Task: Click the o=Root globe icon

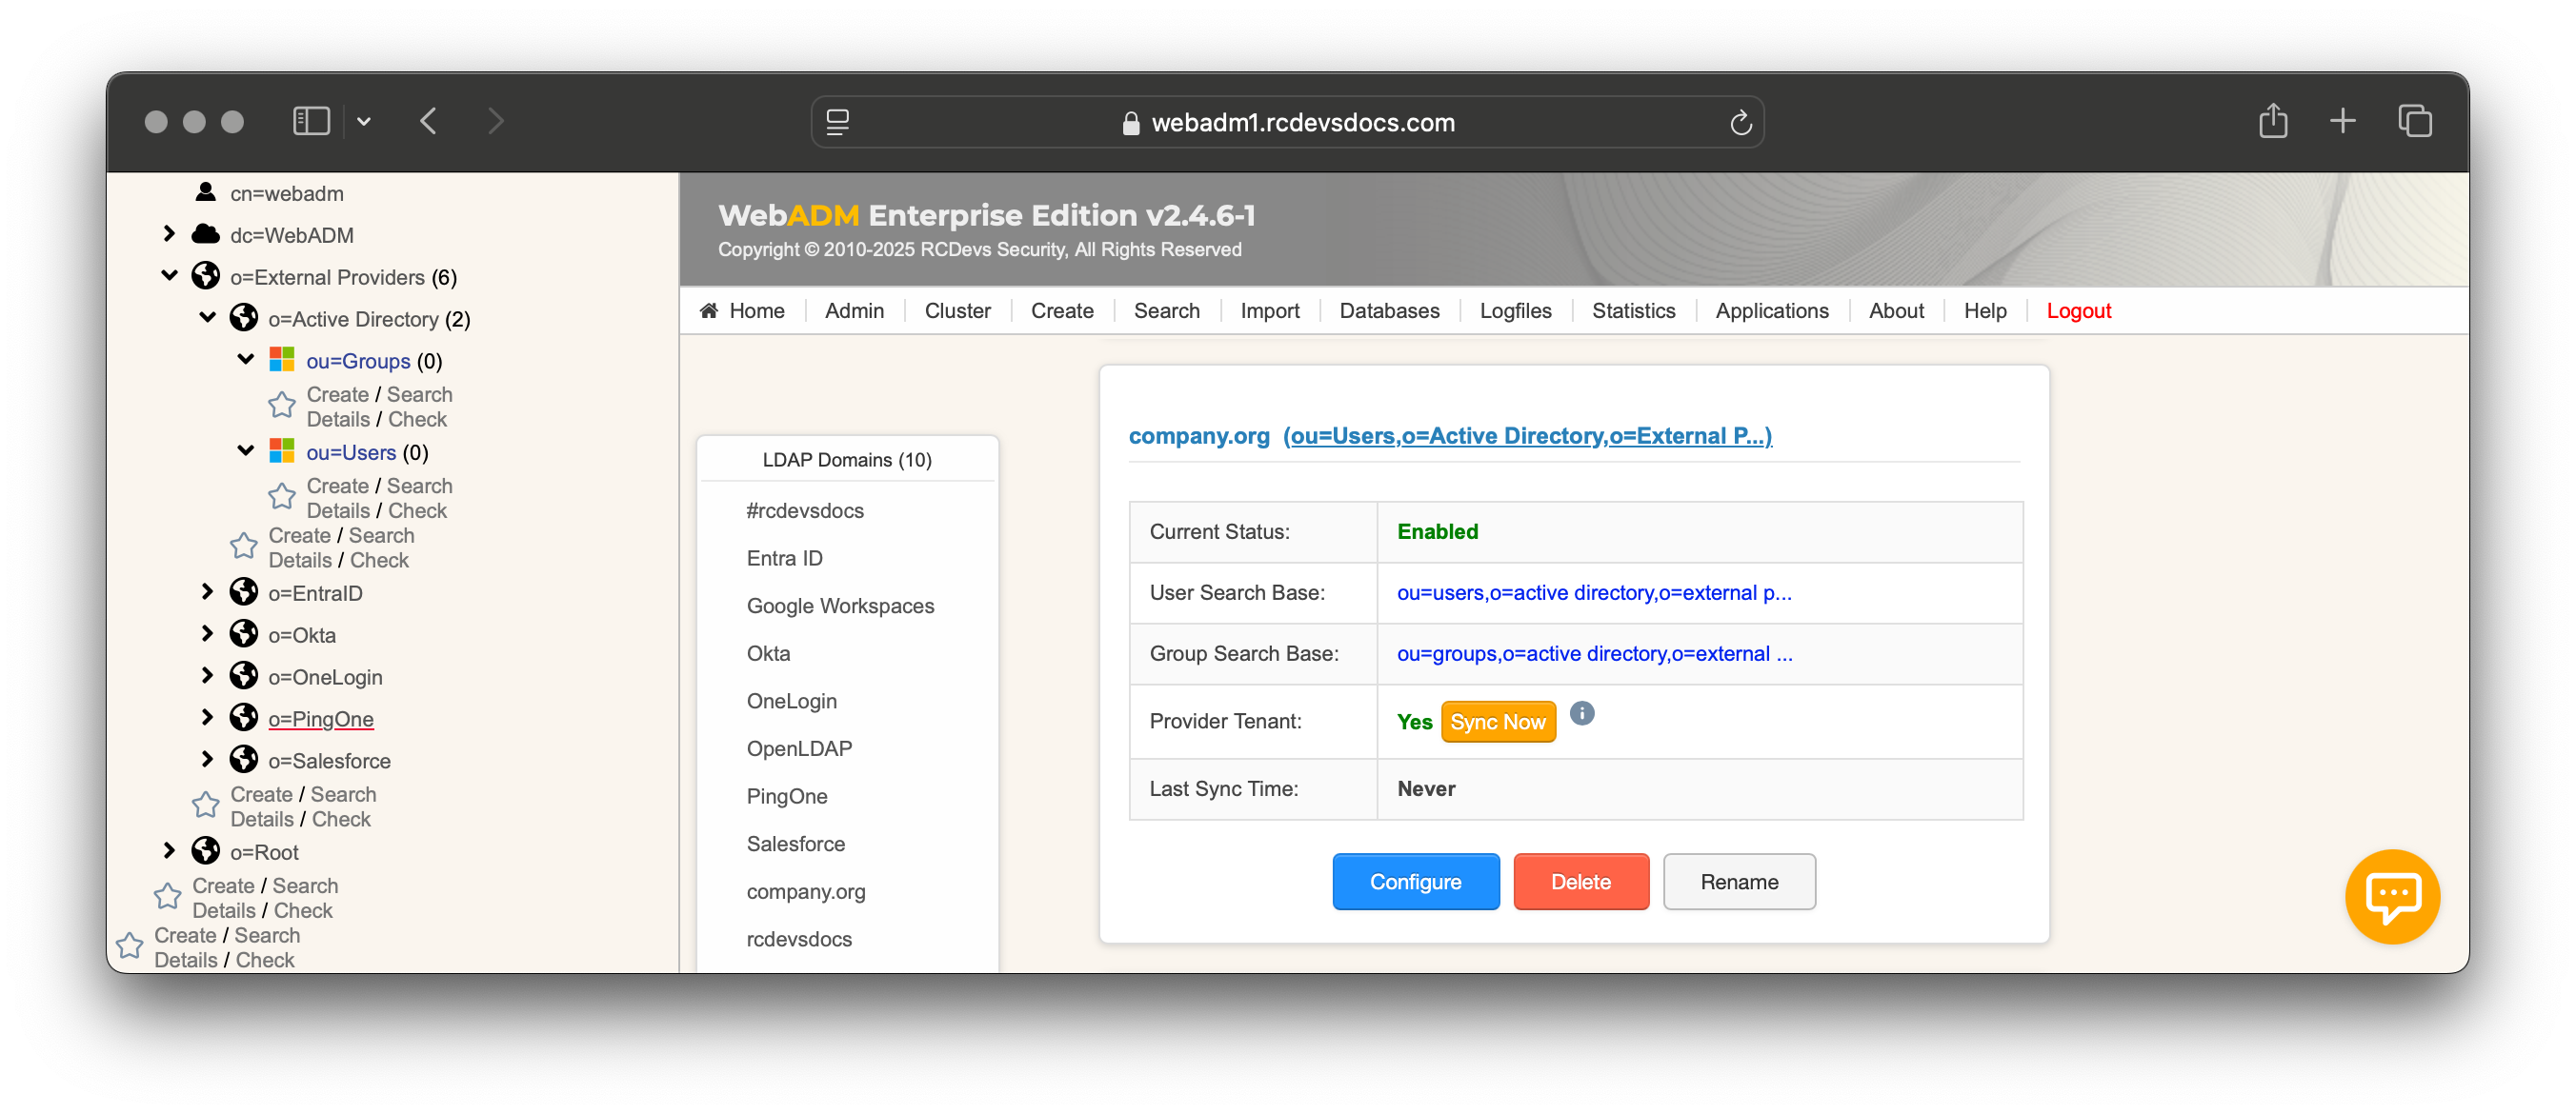Action: 206,851
